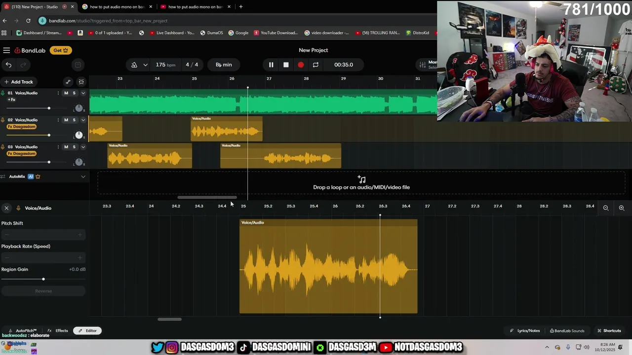Open the metronome settings dropdown chevron

coord(145,65)
